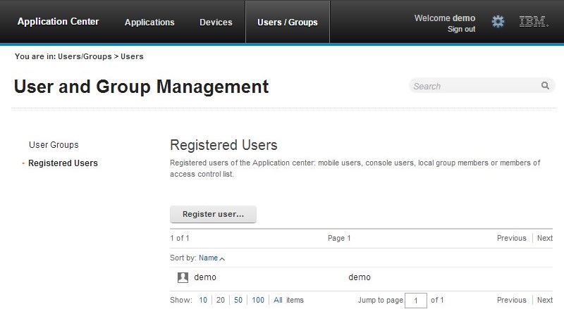Sort the list by Name
Image resolution: width=564 pixels, height=309 pixels.
[208, 258]
